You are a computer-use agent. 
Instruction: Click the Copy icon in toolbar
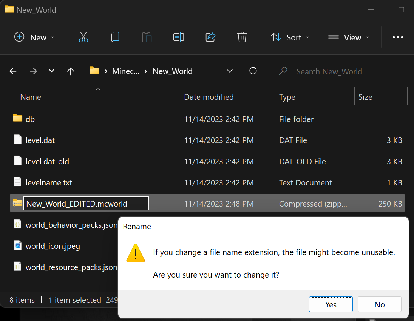115,37
